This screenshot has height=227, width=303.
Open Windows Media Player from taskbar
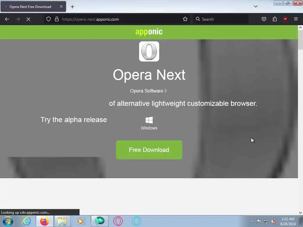coord(81,221)
